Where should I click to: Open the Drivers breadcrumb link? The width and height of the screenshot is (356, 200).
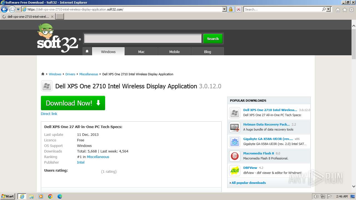click(x=70, y=74)
